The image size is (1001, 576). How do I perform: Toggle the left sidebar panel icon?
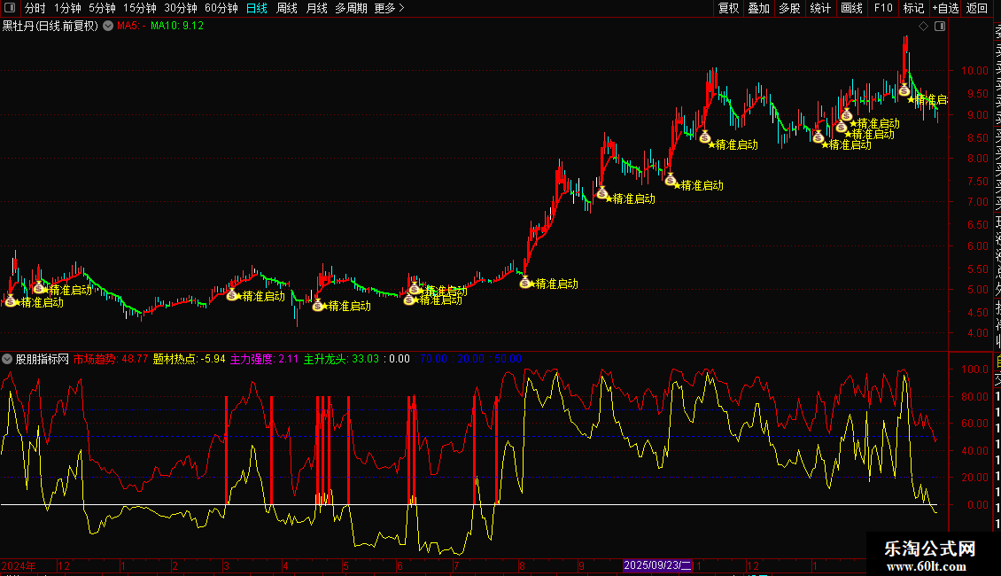point(10,8)
